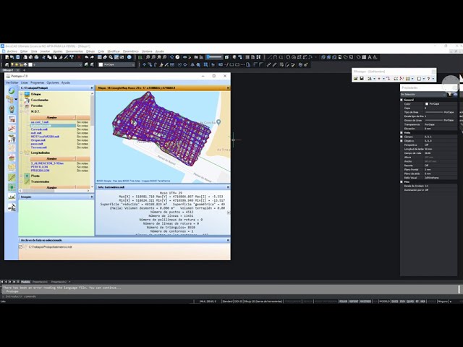Click the Parcelas section icon

[26, 106]
